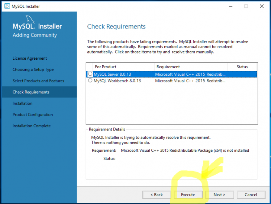Click the Check Requirements page heading
The height and width of the screenshot is (204, 271).
tap(116, 27)
